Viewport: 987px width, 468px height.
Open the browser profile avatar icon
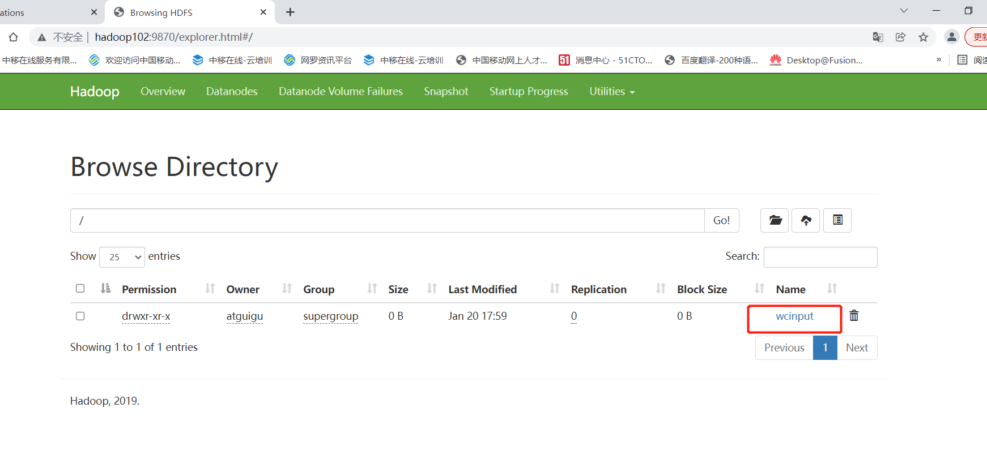(952, 37)
